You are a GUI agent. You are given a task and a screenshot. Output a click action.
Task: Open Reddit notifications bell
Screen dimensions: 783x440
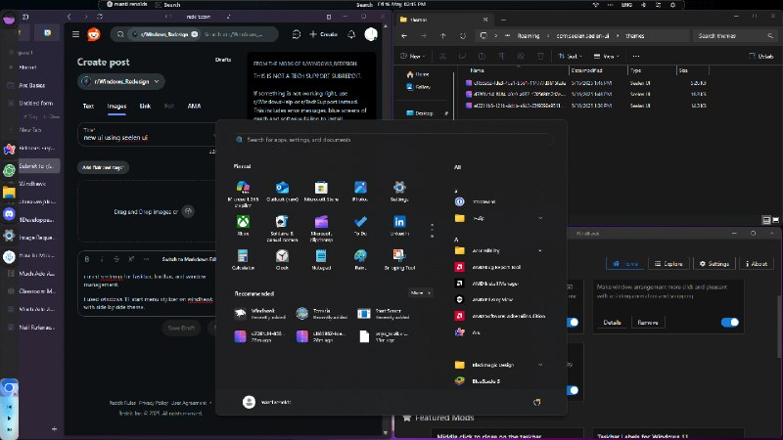pyautogui.click(x=351, y=34)
